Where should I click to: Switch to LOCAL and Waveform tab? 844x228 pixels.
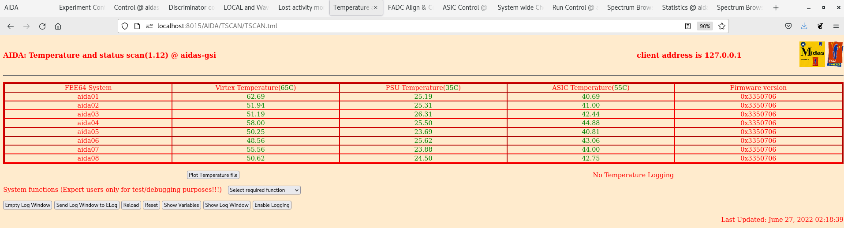[x=246, y=7]
